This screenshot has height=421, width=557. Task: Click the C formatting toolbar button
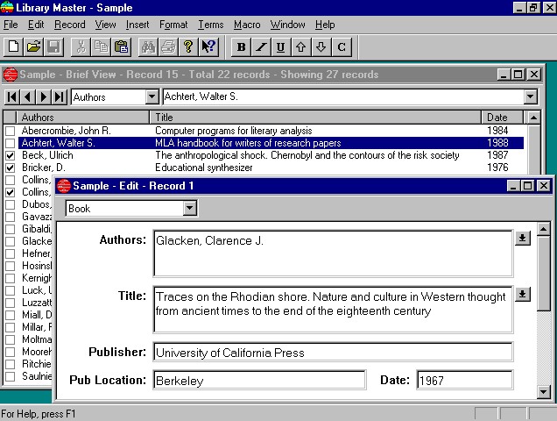[341, 47]
